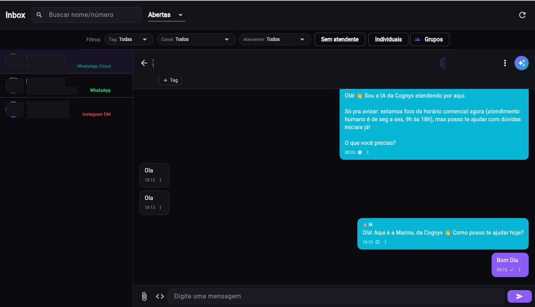Click the refresh icon in top bar
Viewport: 535px width, 307px height.
coord(522,15)
